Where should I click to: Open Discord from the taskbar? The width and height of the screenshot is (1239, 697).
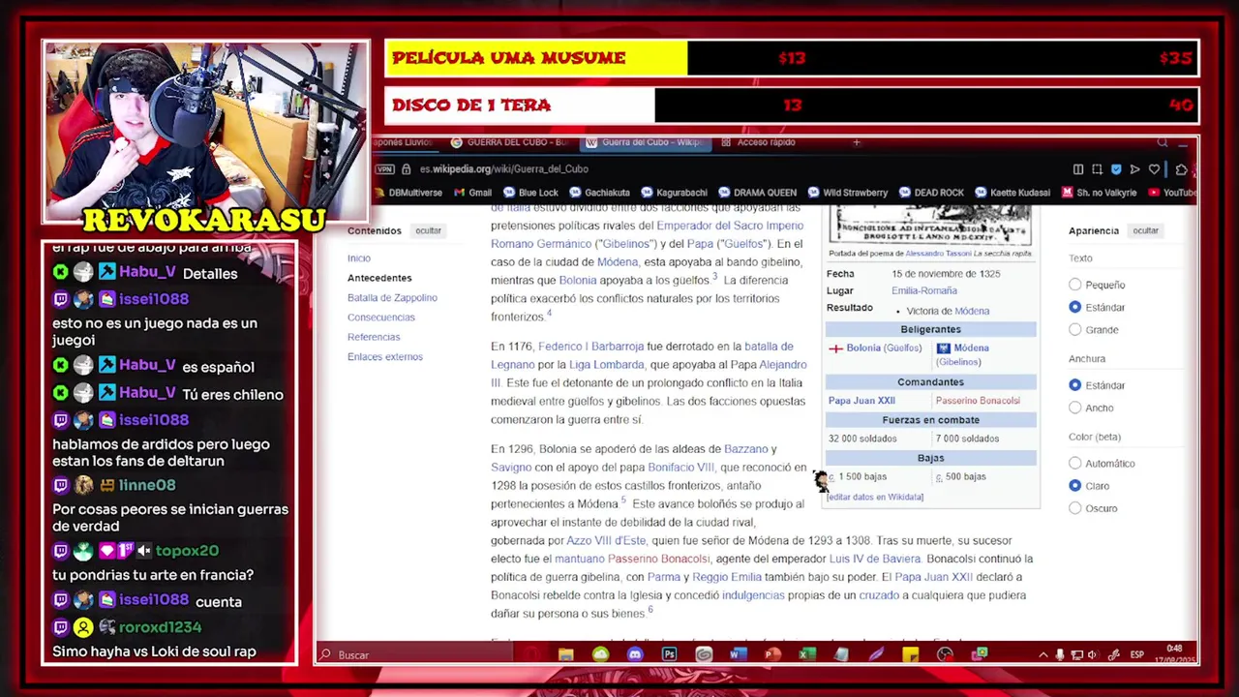[635, 655]
